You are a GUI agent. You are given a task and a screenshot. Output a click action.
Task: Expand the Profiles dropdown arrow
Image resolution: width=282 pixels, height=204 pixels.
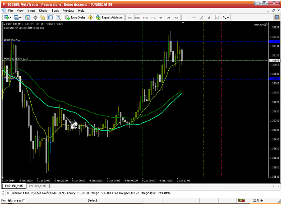(x=20, y=18)
